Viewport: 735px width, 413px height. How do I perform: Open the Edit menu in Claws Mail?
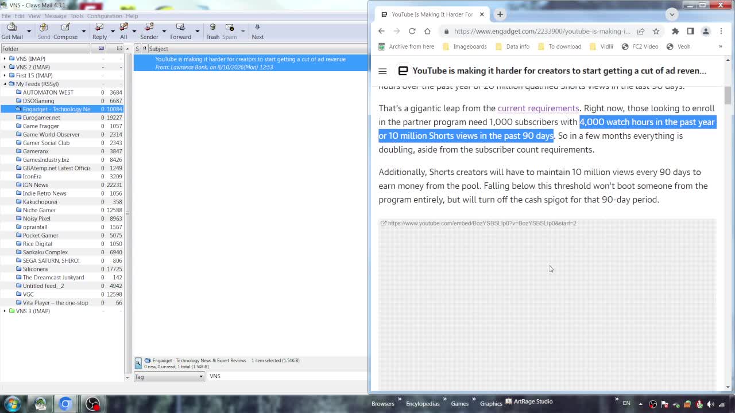click(x=19, y=16)
